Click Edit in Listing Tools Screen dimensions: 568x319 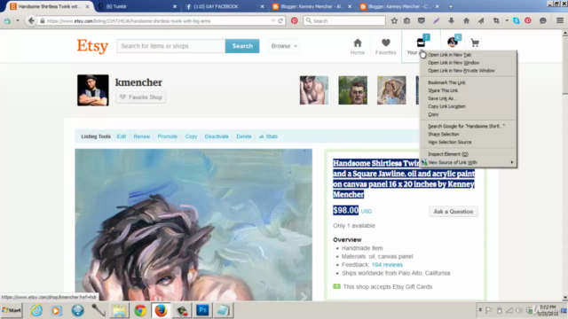click(x=122, y=136)
